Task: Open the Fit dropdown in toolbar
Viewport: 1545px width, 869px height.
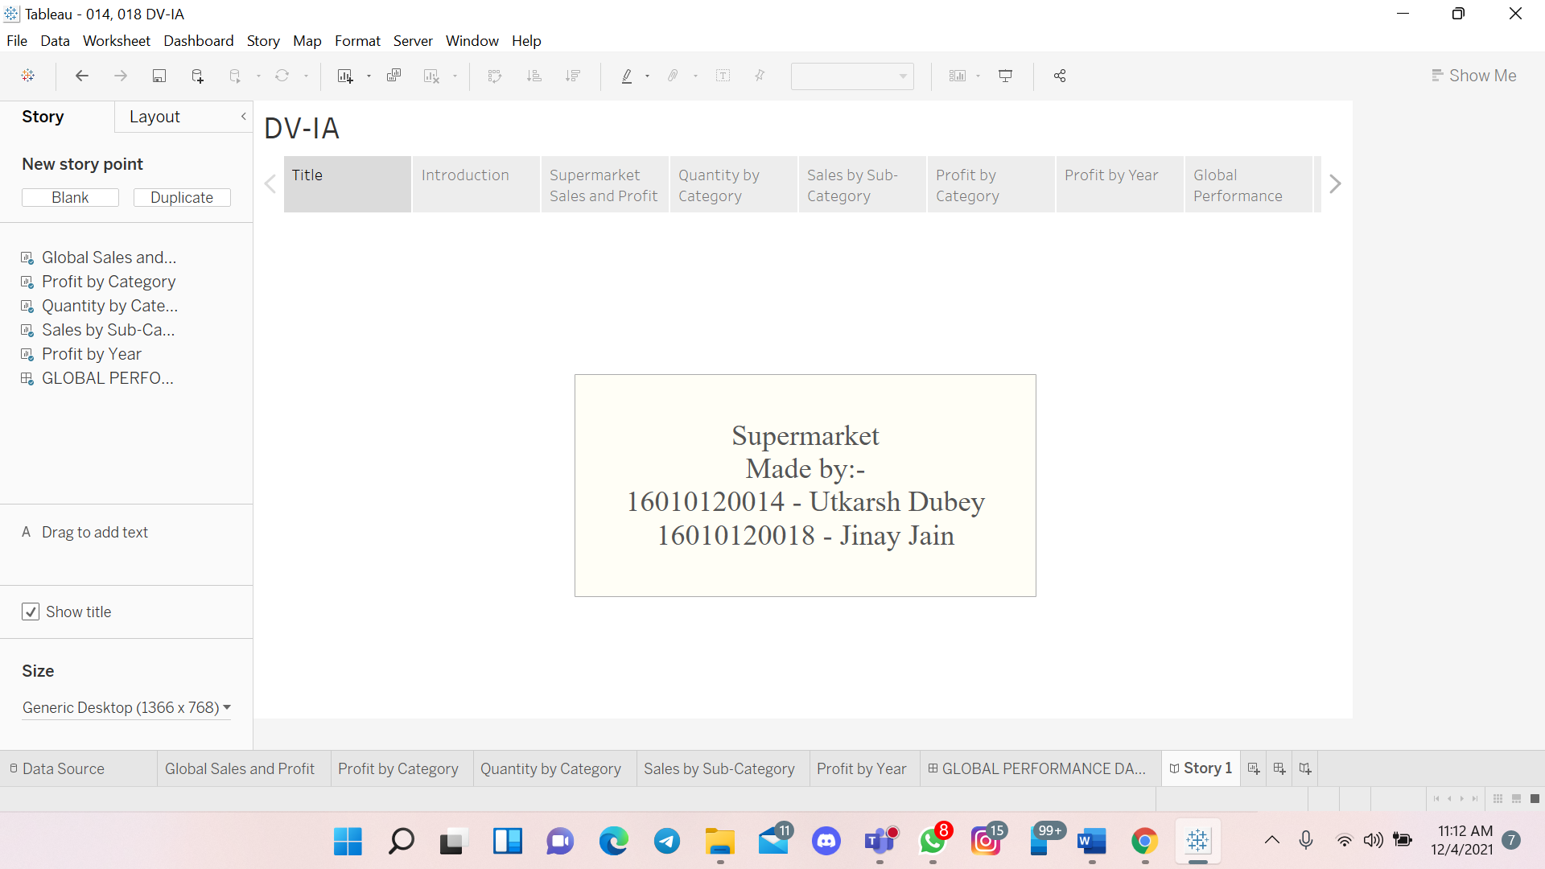Action: 852,76
